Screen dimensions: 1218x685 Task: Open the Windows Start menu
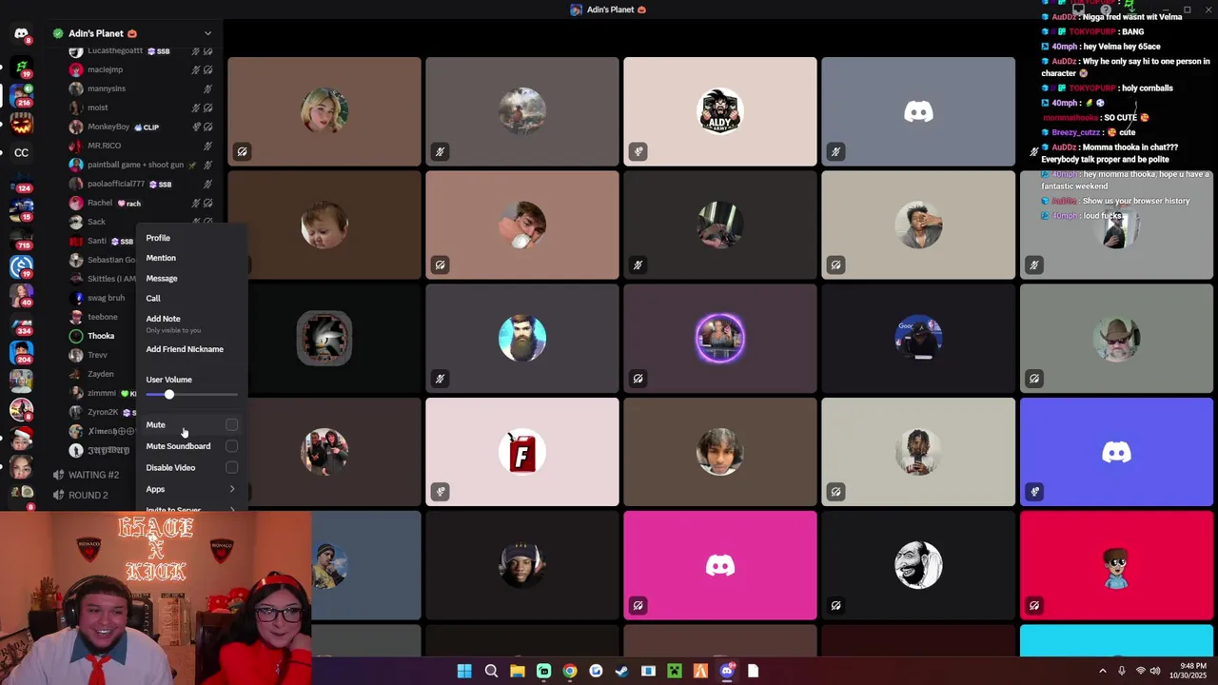[464, 671]
